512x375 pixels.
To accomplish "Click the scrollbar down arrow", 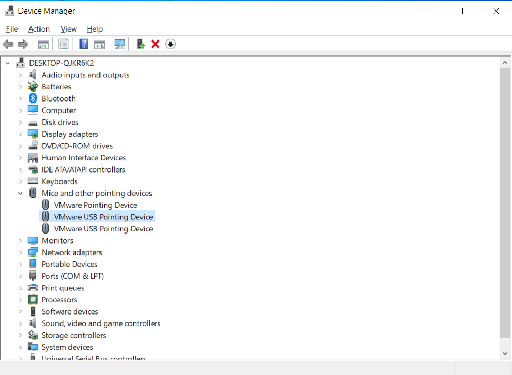I will pyautogui.click(x=505, y=354).
